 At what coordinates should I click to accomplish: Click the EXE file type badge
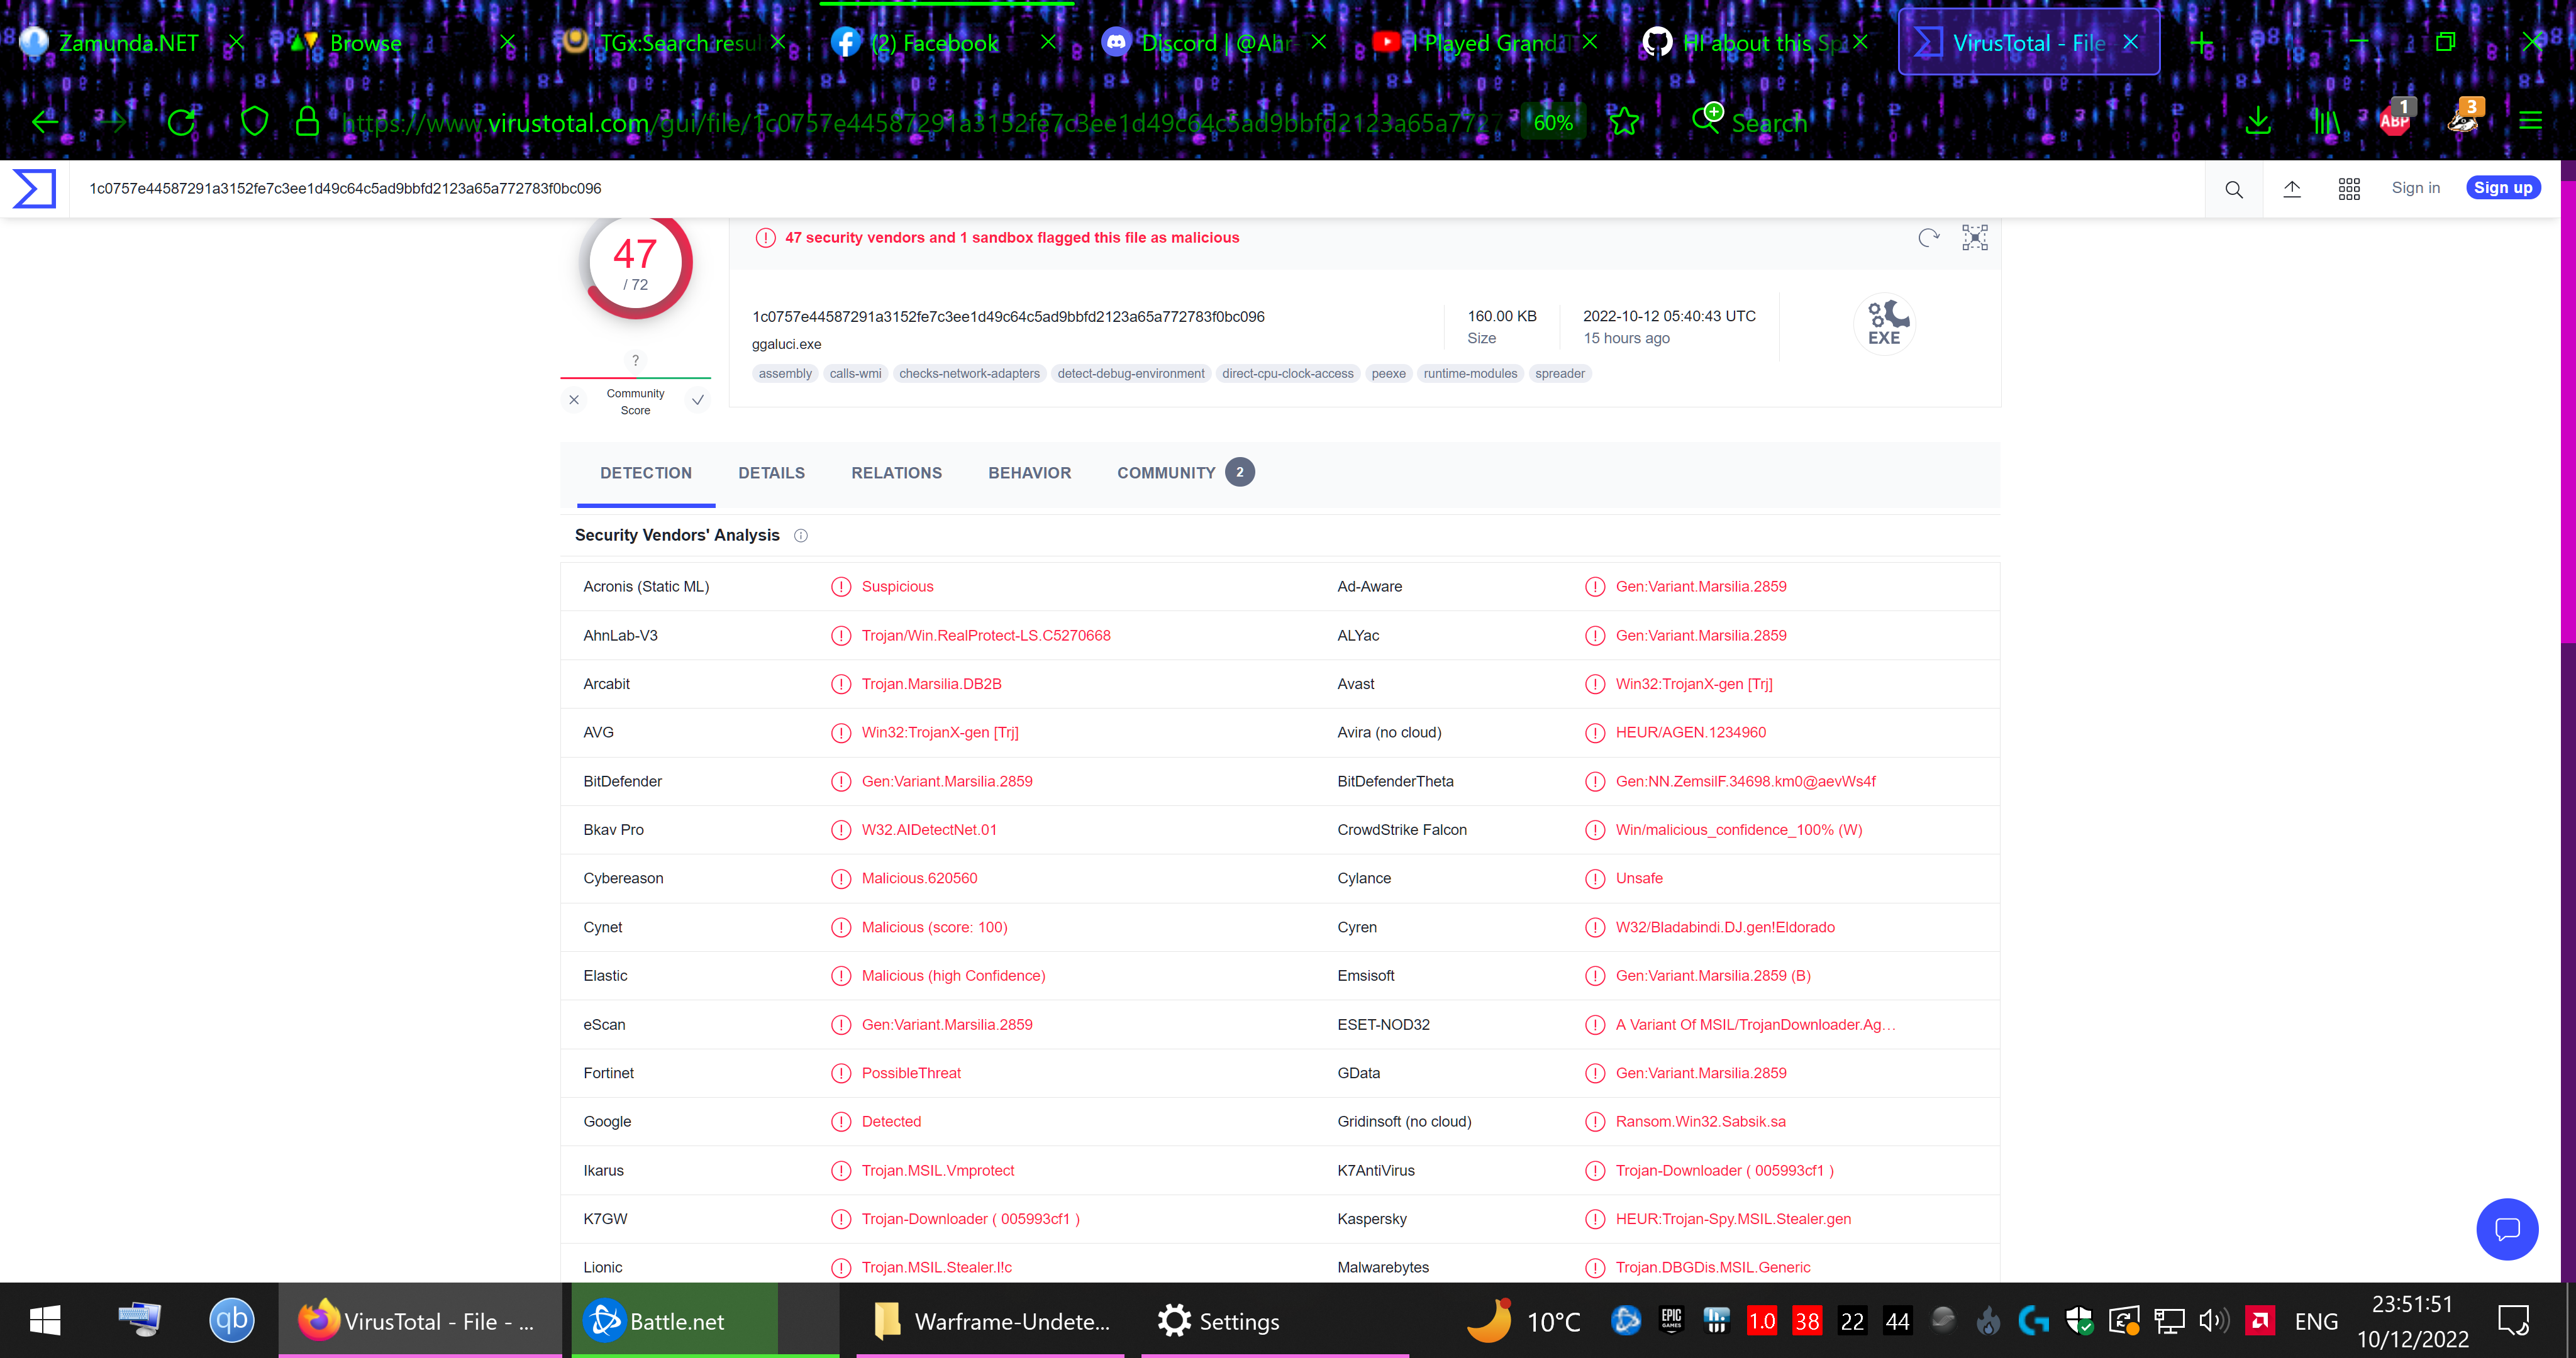pyautogui.click(x=1885, y=323)
